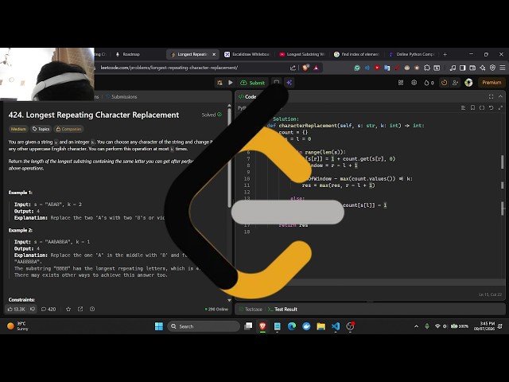Click the Medium difficulty tag

tap(18, 129)
